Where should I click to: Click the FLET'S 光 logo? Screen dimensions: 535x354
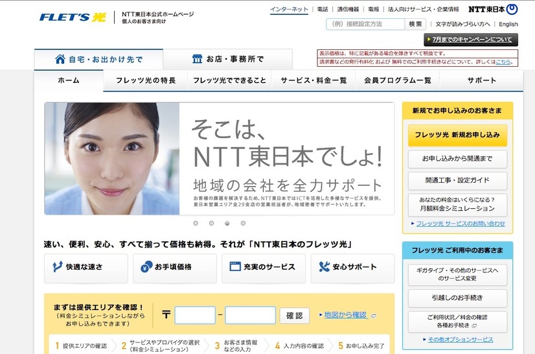tap(73, 17)
